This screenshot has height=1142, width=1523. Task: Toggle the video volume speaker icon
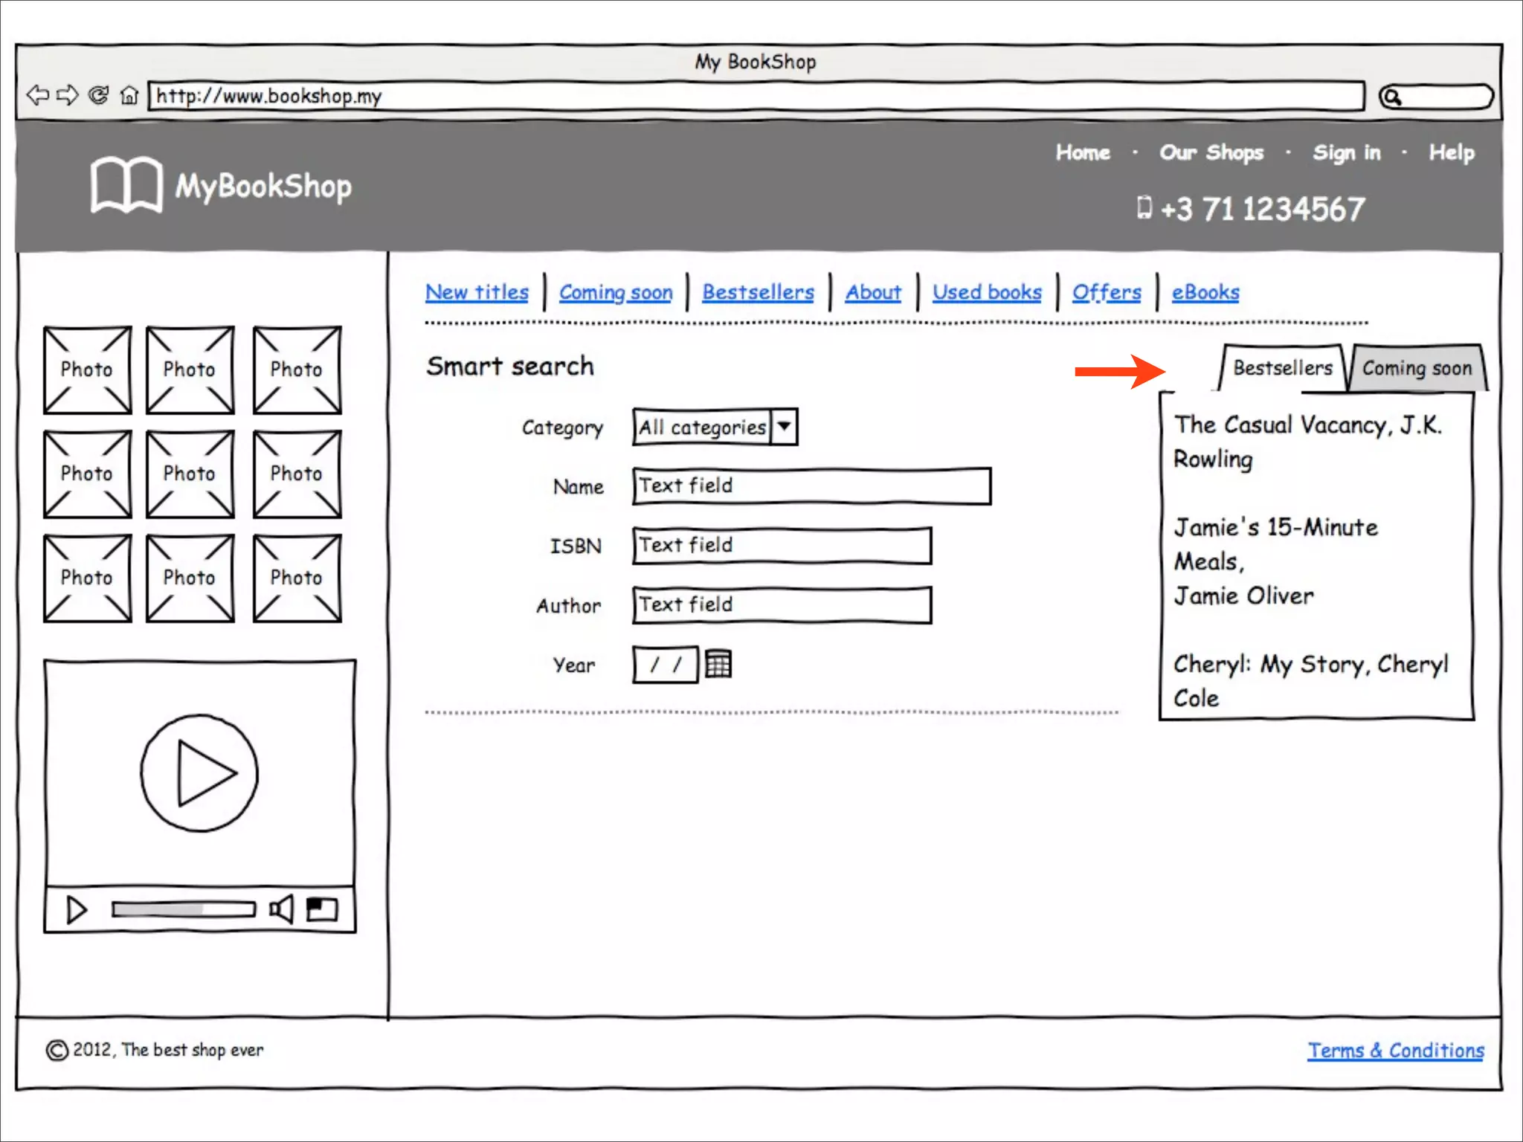coord(281,909)
